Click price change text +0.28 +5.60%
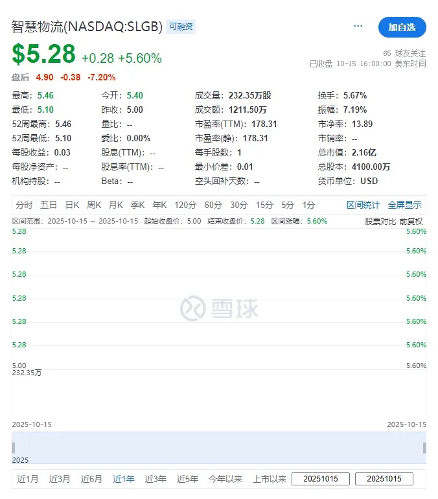This screenshot has height=499, width=438. click(x=122, y=58)
